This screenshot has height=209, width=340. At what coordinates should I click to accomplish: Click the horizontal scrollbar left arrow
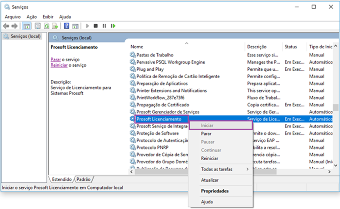pyautogui.click(x=131, y=172)
